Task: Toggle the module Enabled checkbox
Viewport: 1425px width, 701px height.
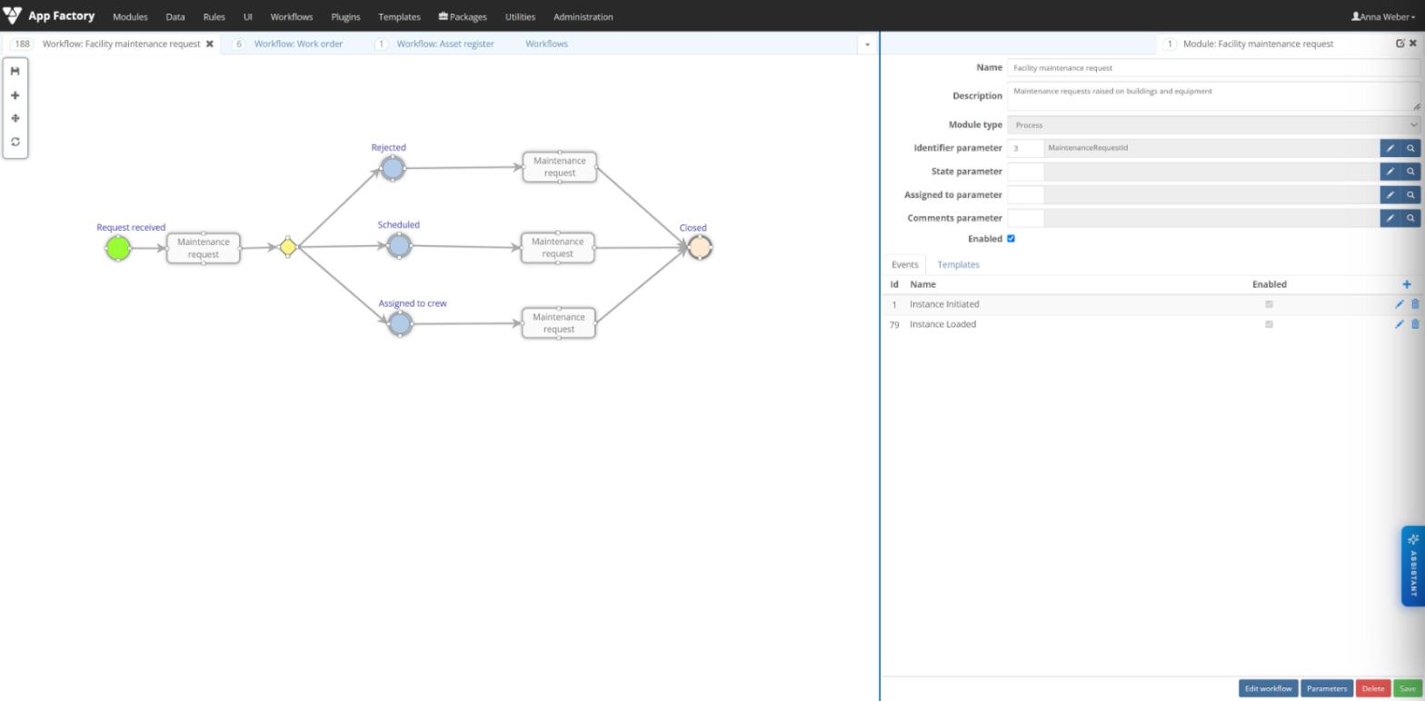Action: click(x=1011, y=239)
